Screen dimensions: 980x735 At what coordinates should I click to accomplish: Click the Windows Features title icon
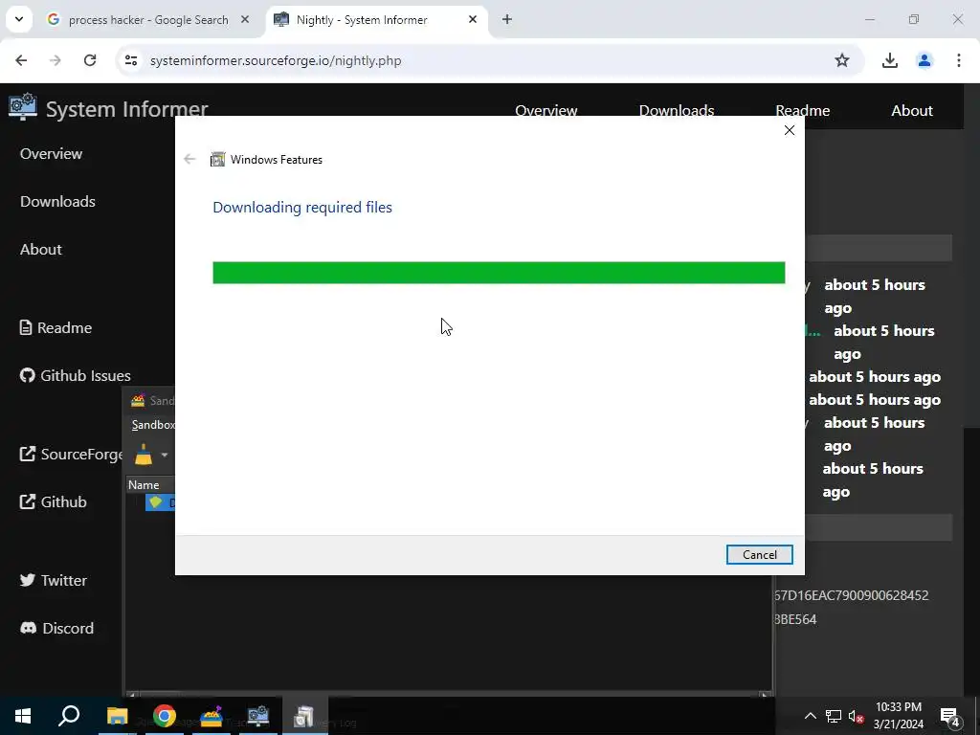(217, 160)
